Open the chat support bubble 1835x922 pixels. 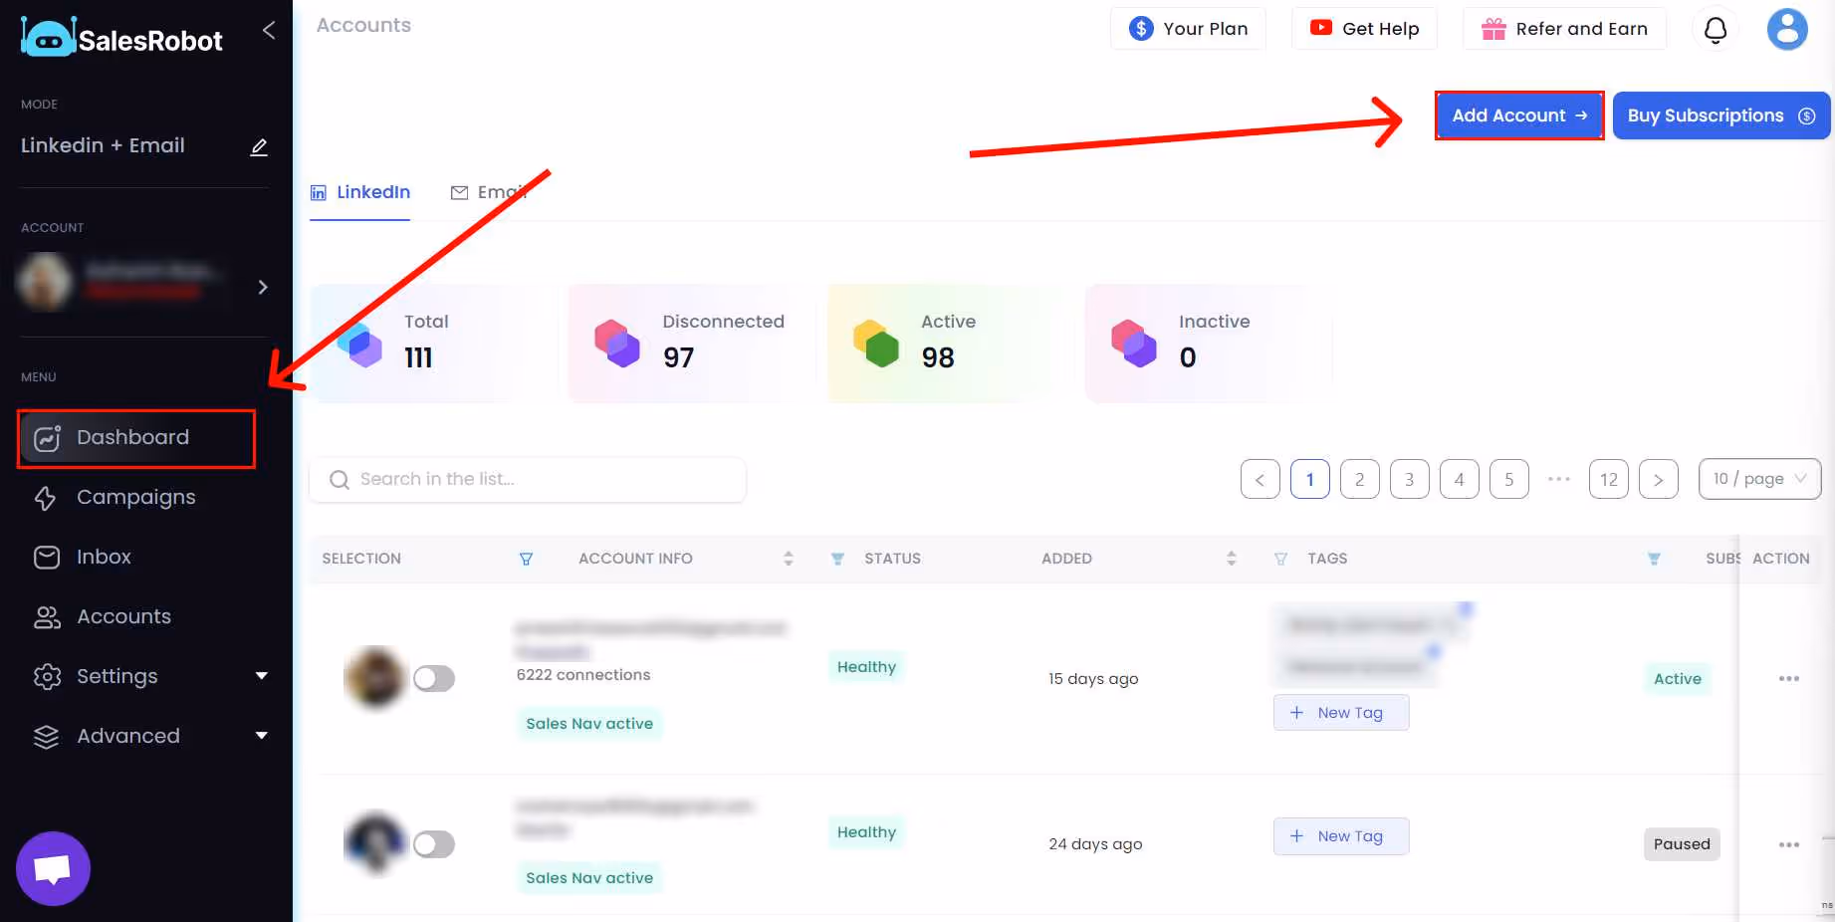click(53, 867)
